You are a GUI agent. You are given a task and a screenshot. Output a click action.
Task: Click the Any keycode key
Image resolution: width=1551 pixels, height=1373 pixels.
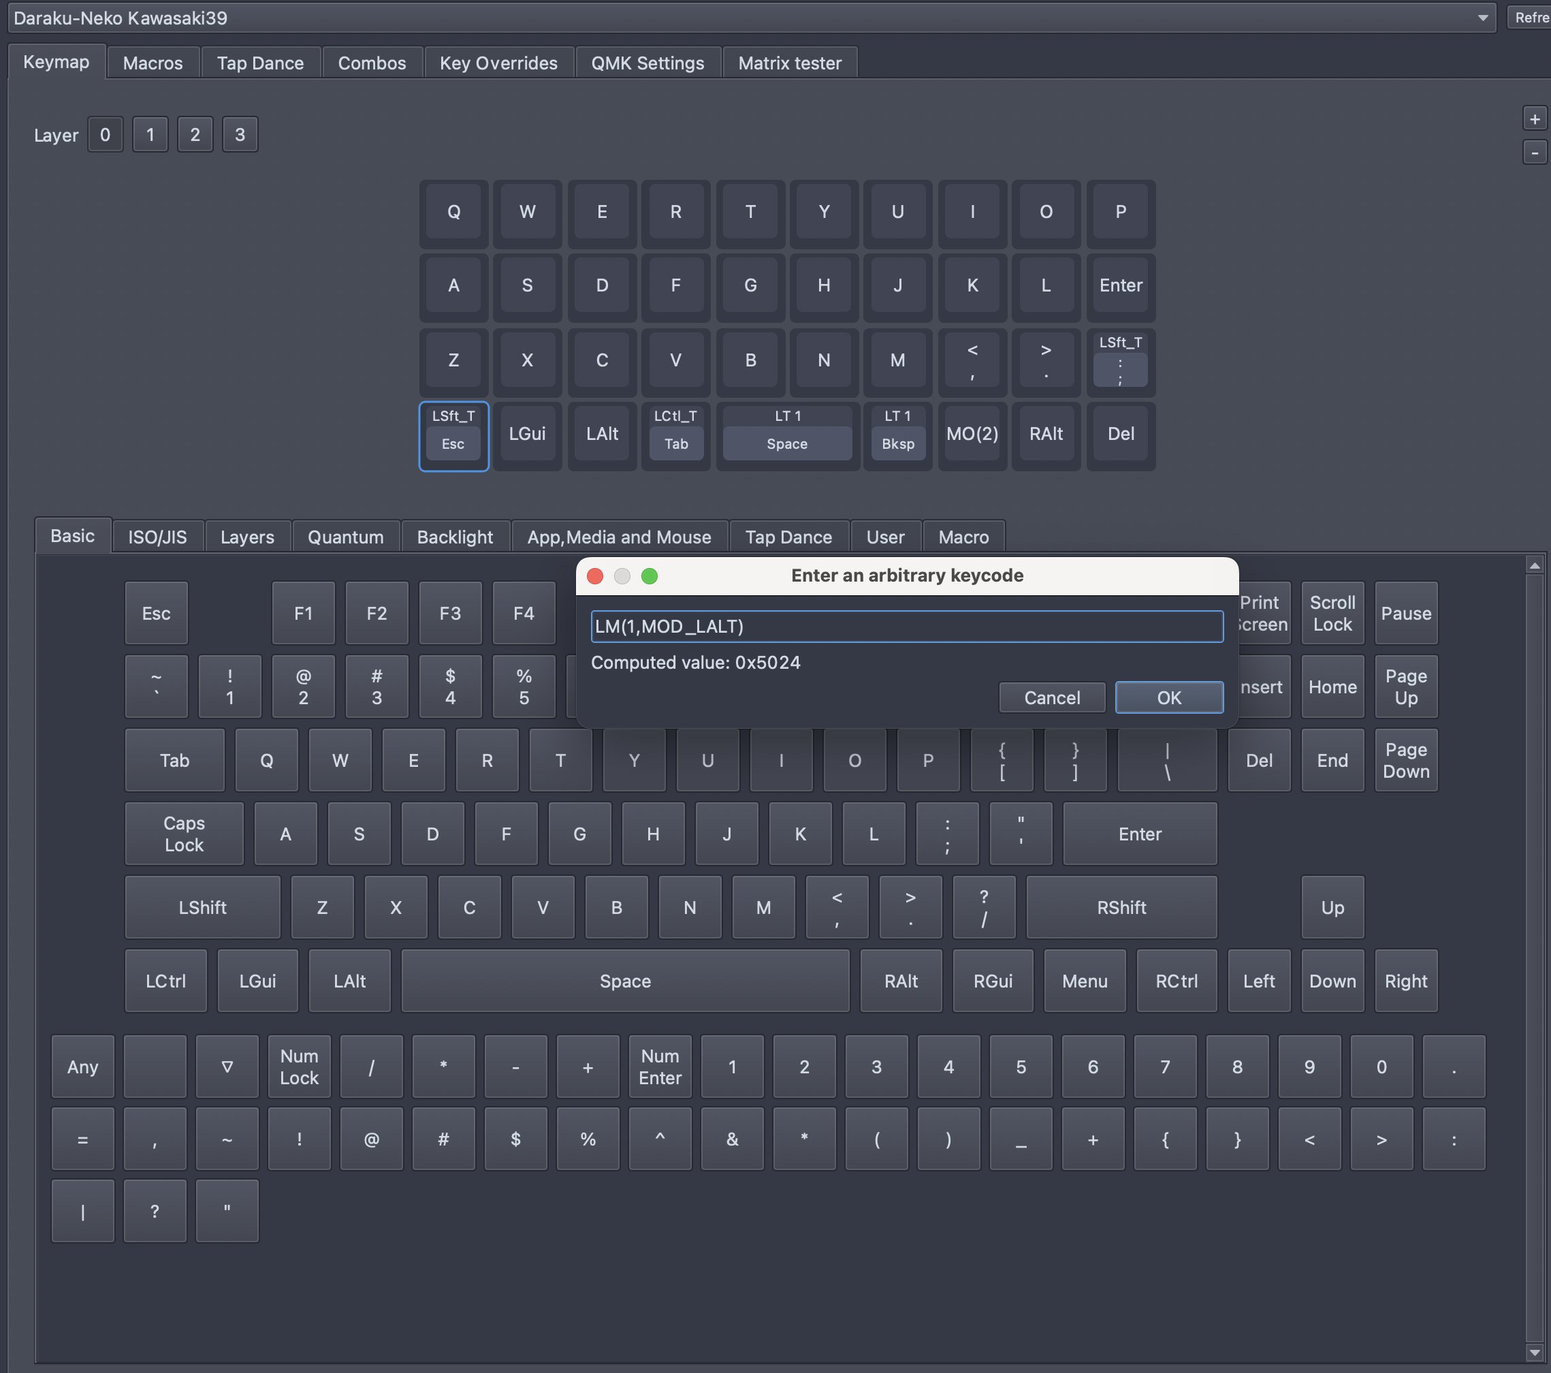[82, 1067]
